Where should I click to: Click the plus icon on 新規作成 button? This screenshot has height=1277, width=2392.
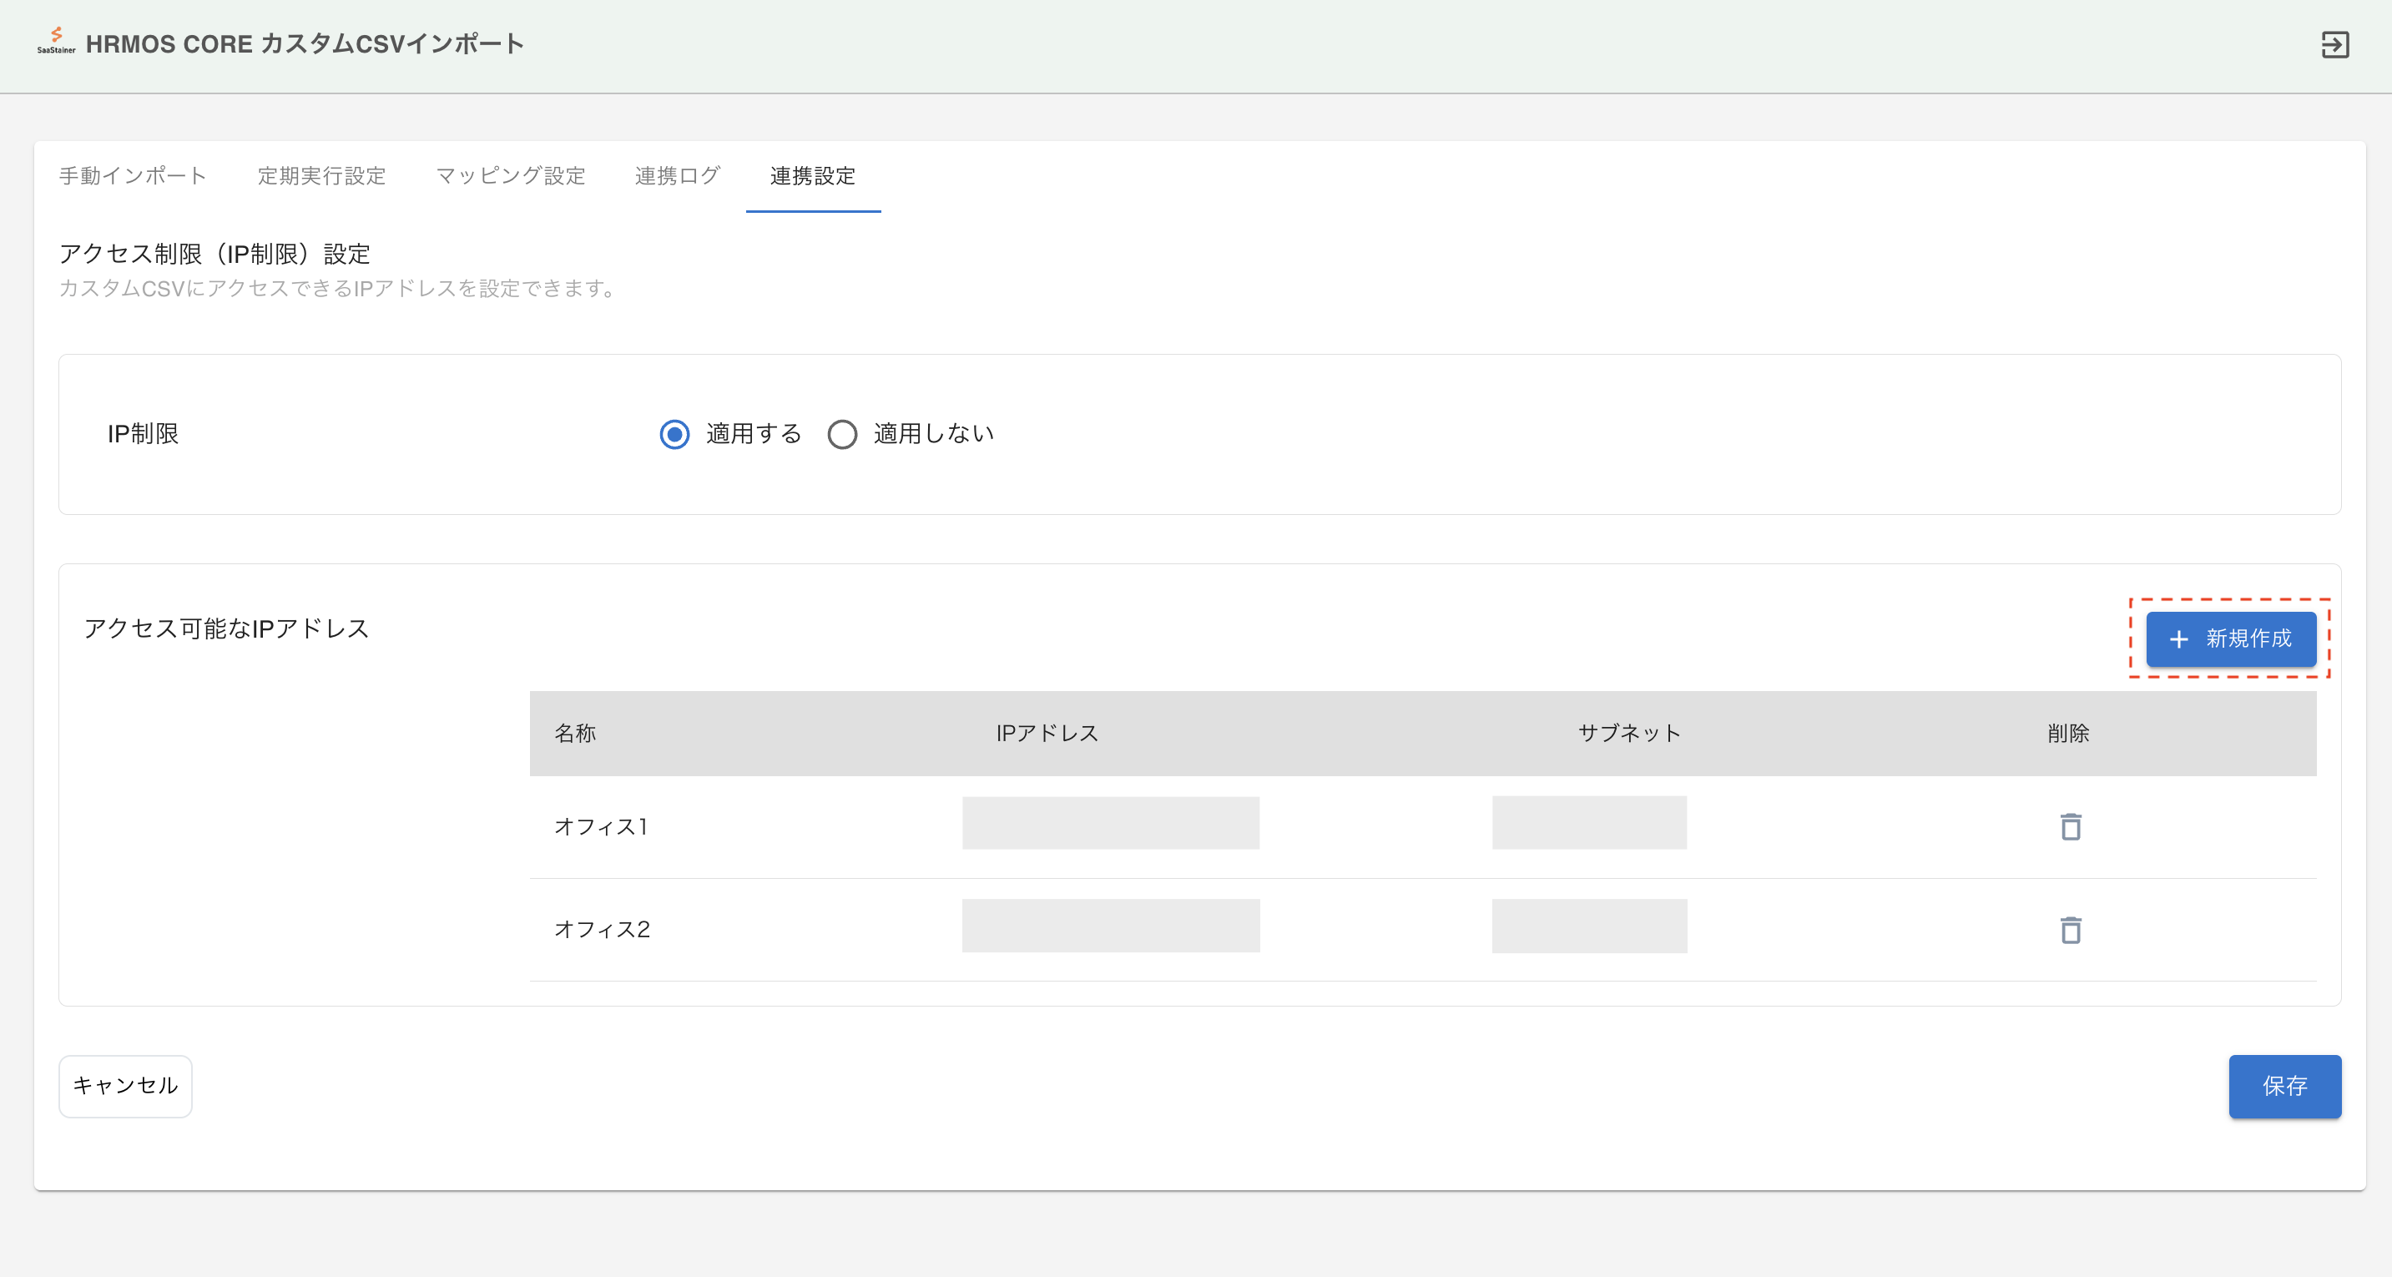[x=2178, y=639]
